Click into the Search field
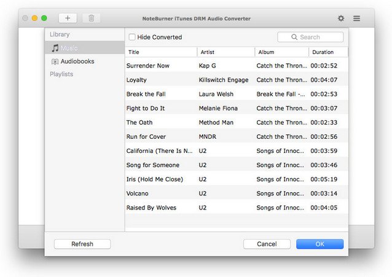Image resolution: width=392 pixels, height=277 pixels. tap(310, 37)
